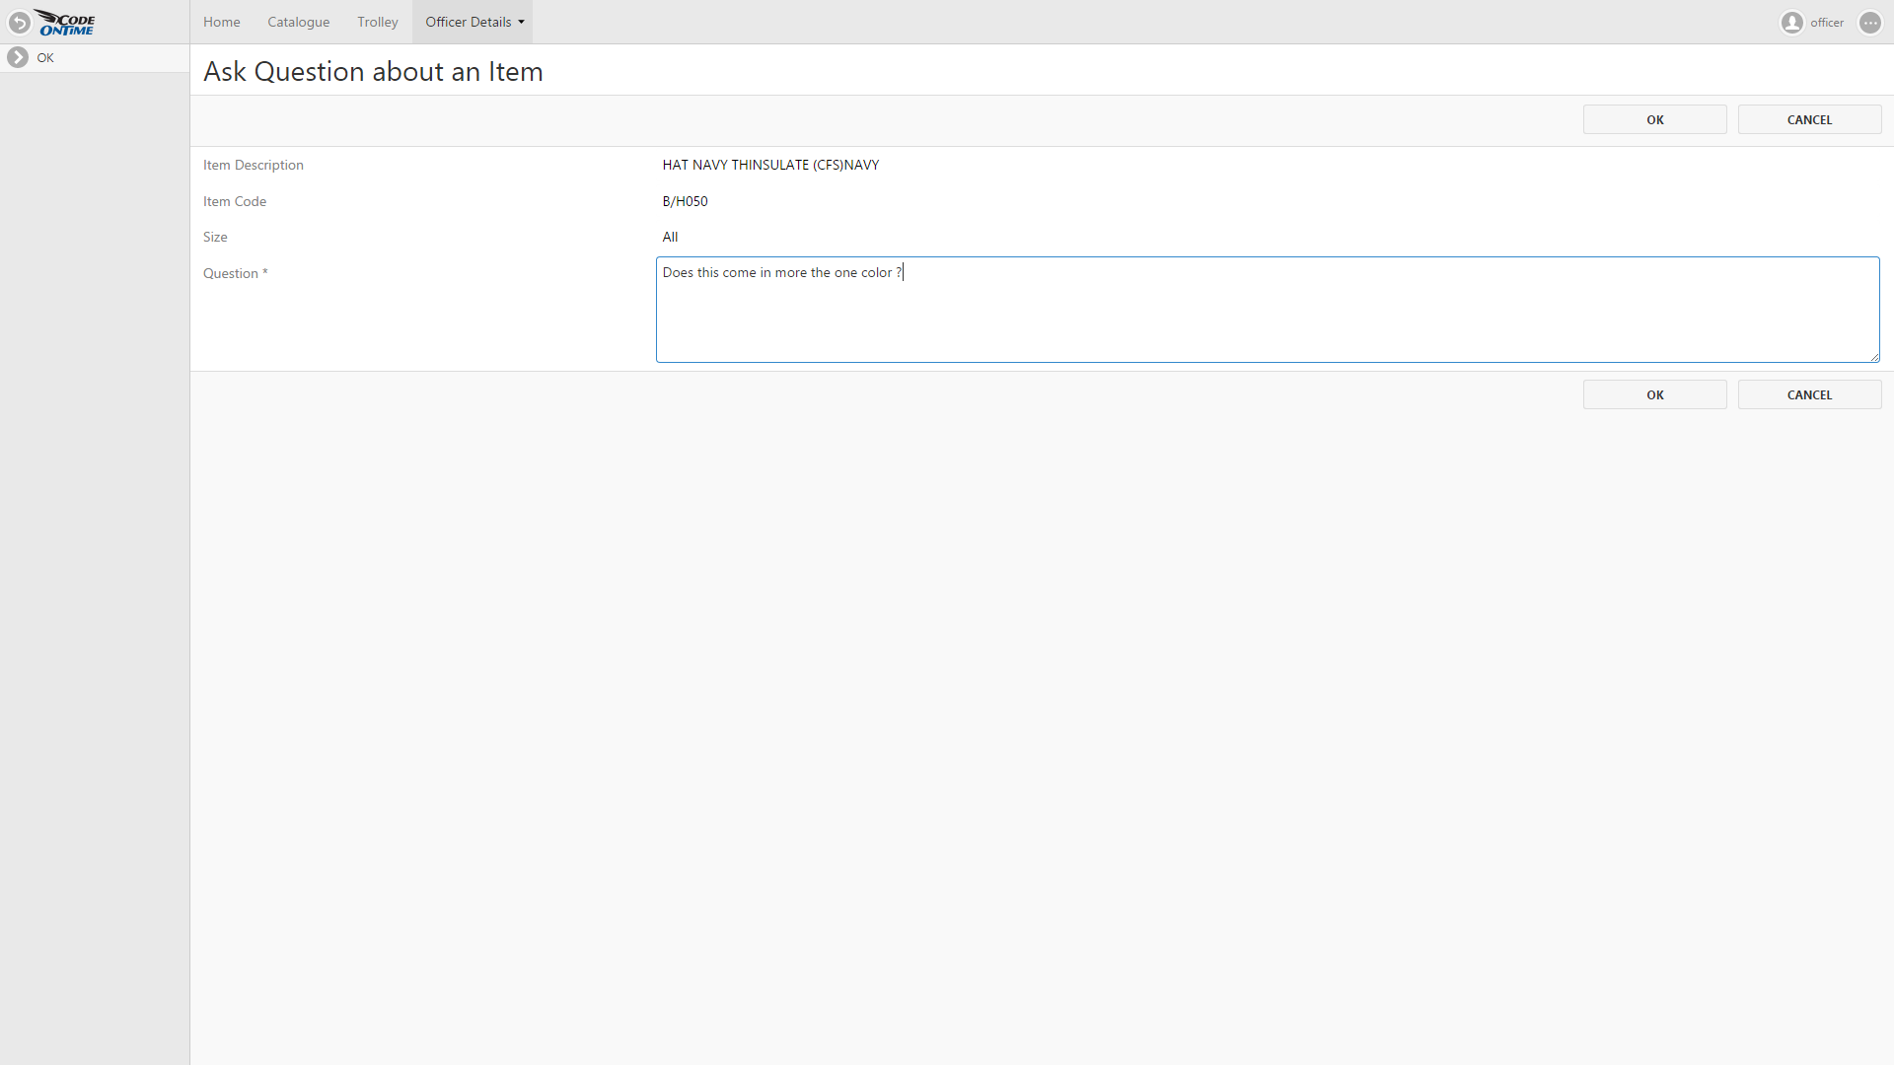The height and width of the screenshot is (1065, 1894).
Task: Click inside the Question text area
Action: [x=1267, y=316]
